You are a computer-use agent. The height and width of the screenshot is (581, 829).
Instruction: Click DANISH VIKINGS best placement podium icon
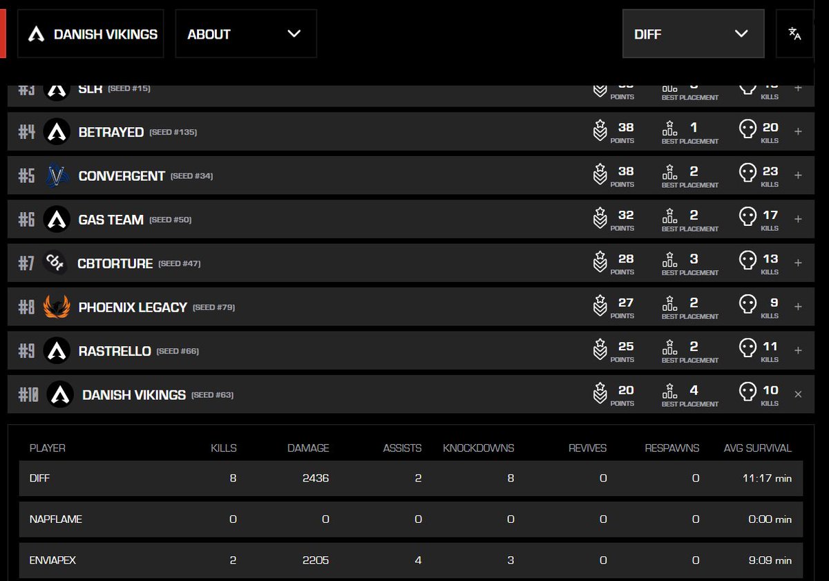[669, 391]
